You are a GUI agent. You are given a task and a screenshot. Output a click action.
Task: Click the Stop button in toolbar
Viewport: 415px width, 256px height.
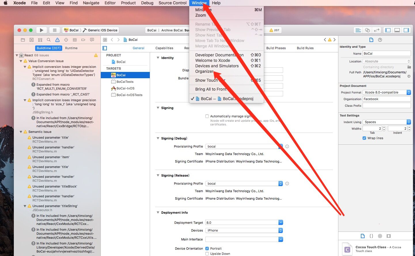pyautogui.click(x=54, y=30)
